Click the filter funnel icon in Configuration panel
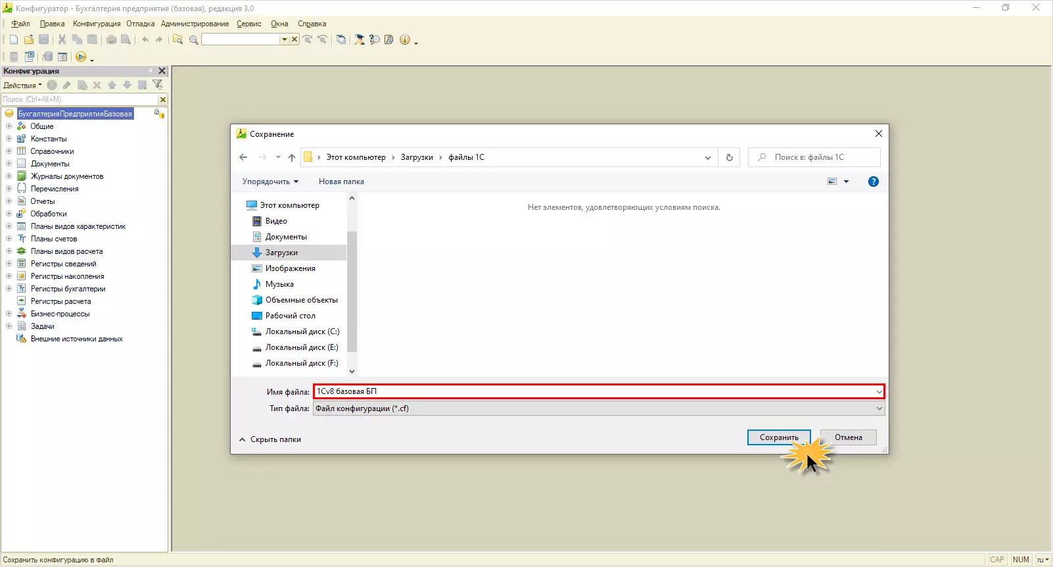 click(x=158, y=85)
